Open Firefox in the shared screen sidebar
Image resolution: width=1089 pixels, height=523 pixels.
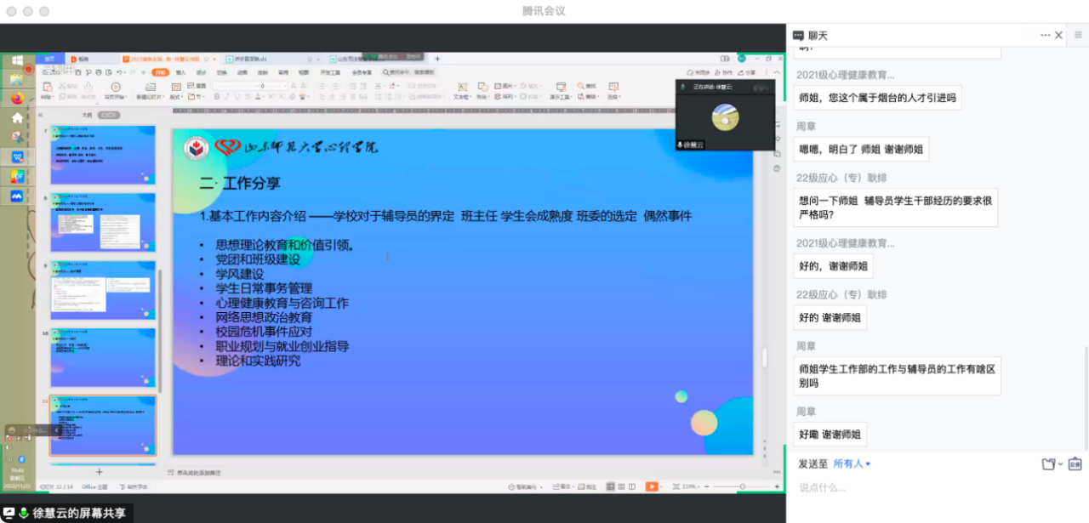pyautogui.click(x=17, y=98)
